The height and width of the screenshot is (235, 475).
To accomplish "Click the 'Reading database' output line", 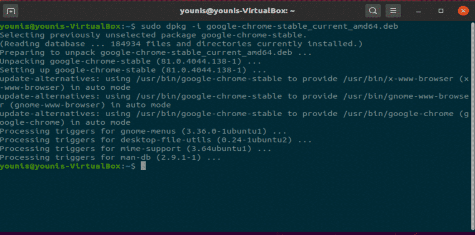I will (181, 44).
